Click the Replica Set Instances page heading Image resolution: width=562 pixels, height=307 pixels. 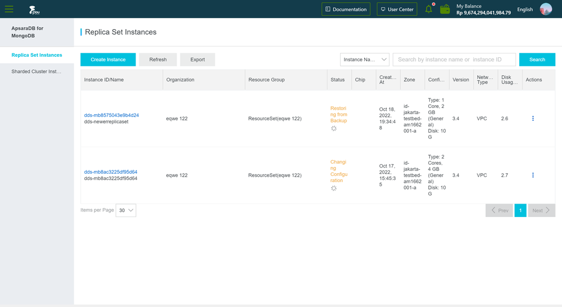[121, 32]
